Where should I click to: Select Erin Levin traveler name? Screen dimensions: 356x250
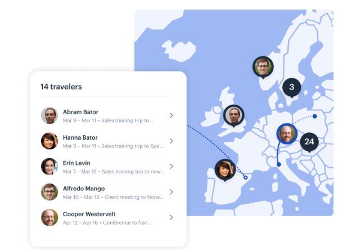pos(76,163)
